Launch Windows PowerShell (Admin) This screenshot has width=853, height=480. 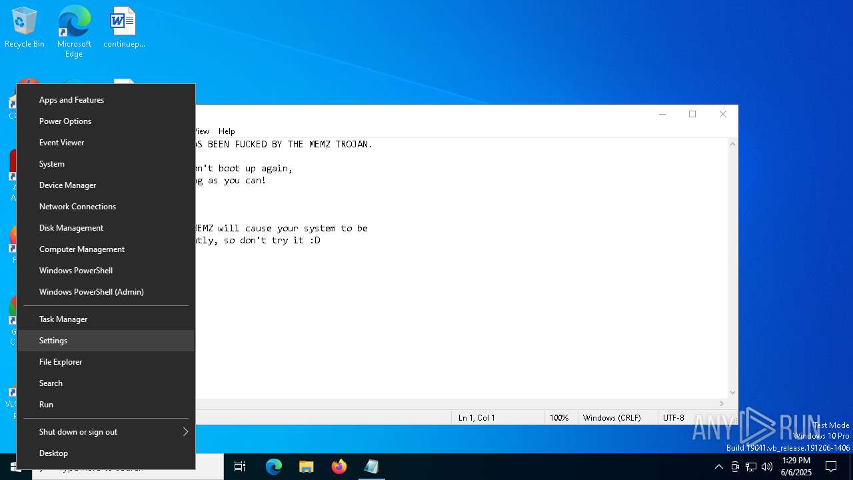(x=106, y=292)
